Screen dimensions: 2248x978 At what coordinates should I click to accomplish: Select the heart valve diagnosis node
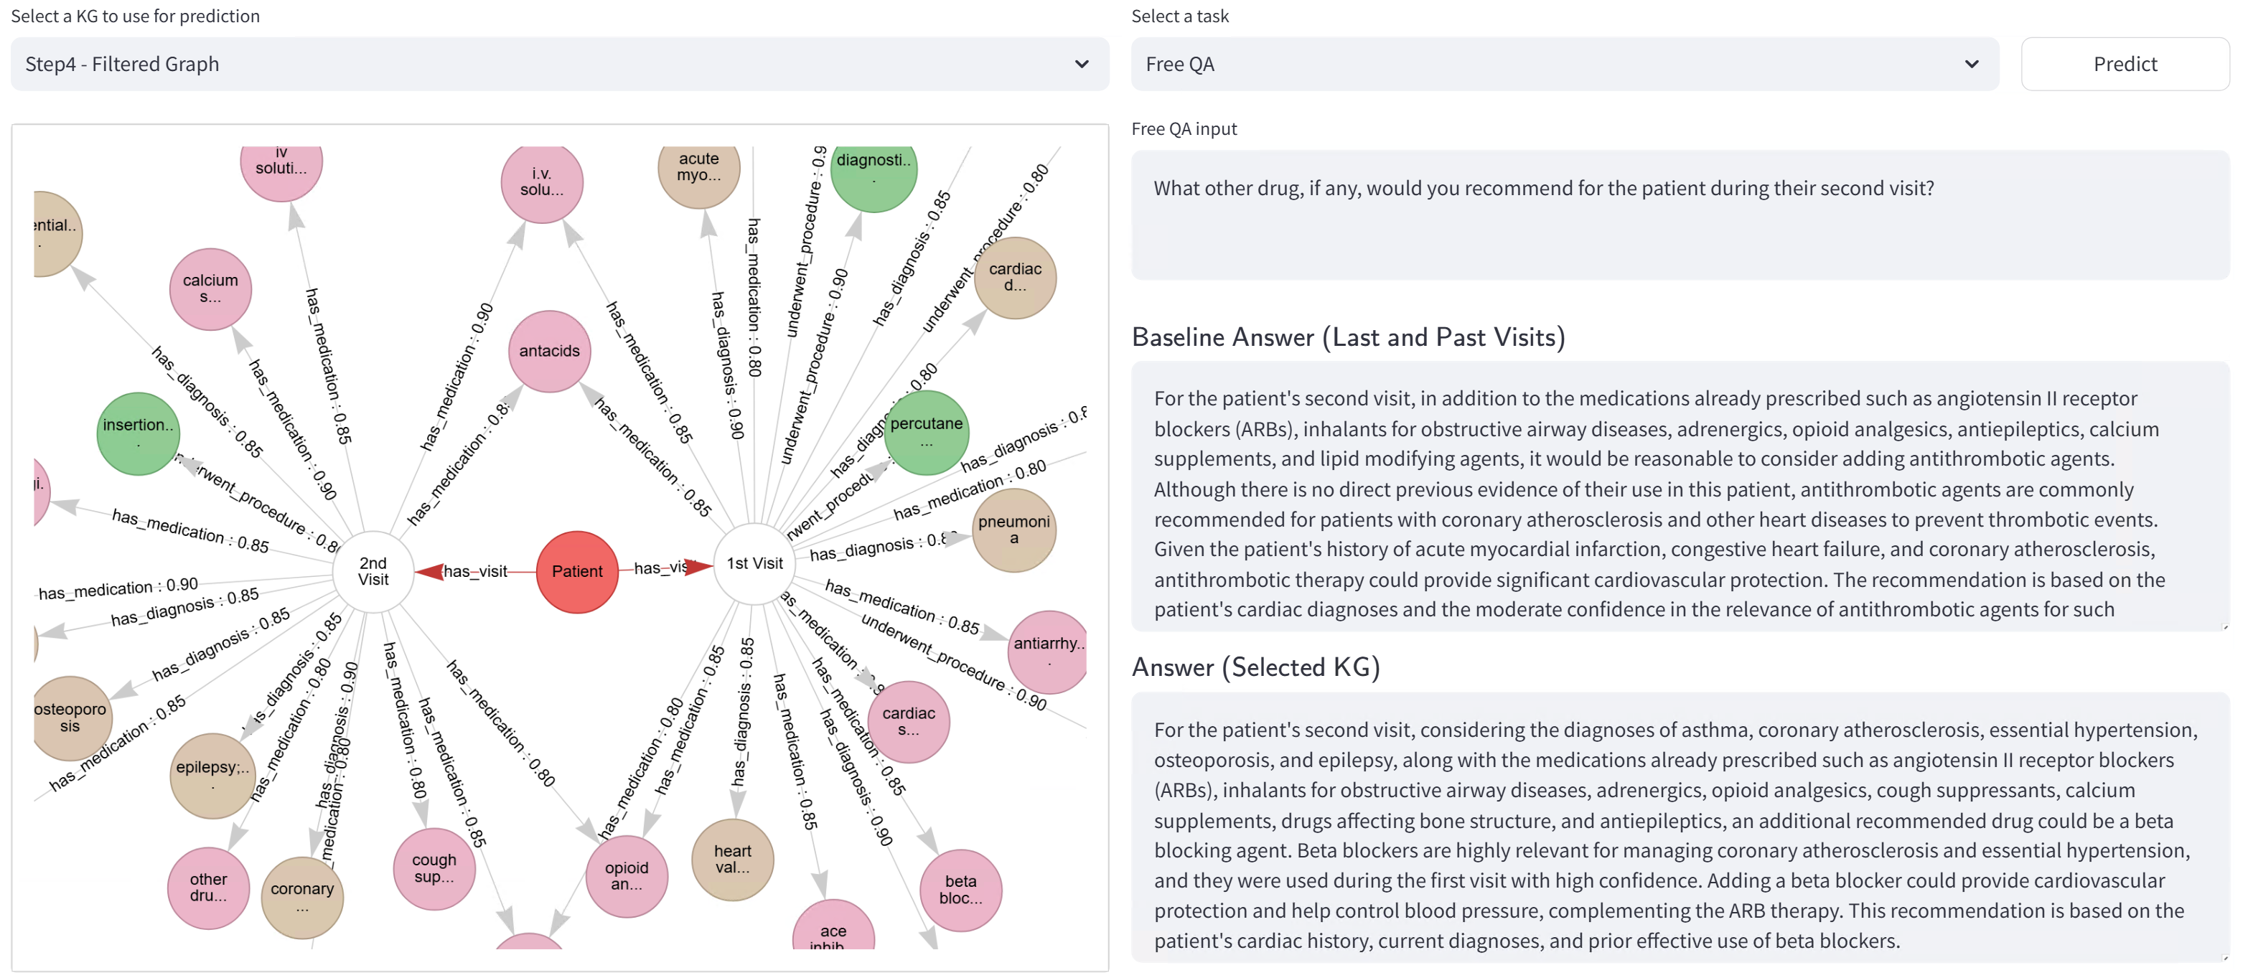coord(732,860)
